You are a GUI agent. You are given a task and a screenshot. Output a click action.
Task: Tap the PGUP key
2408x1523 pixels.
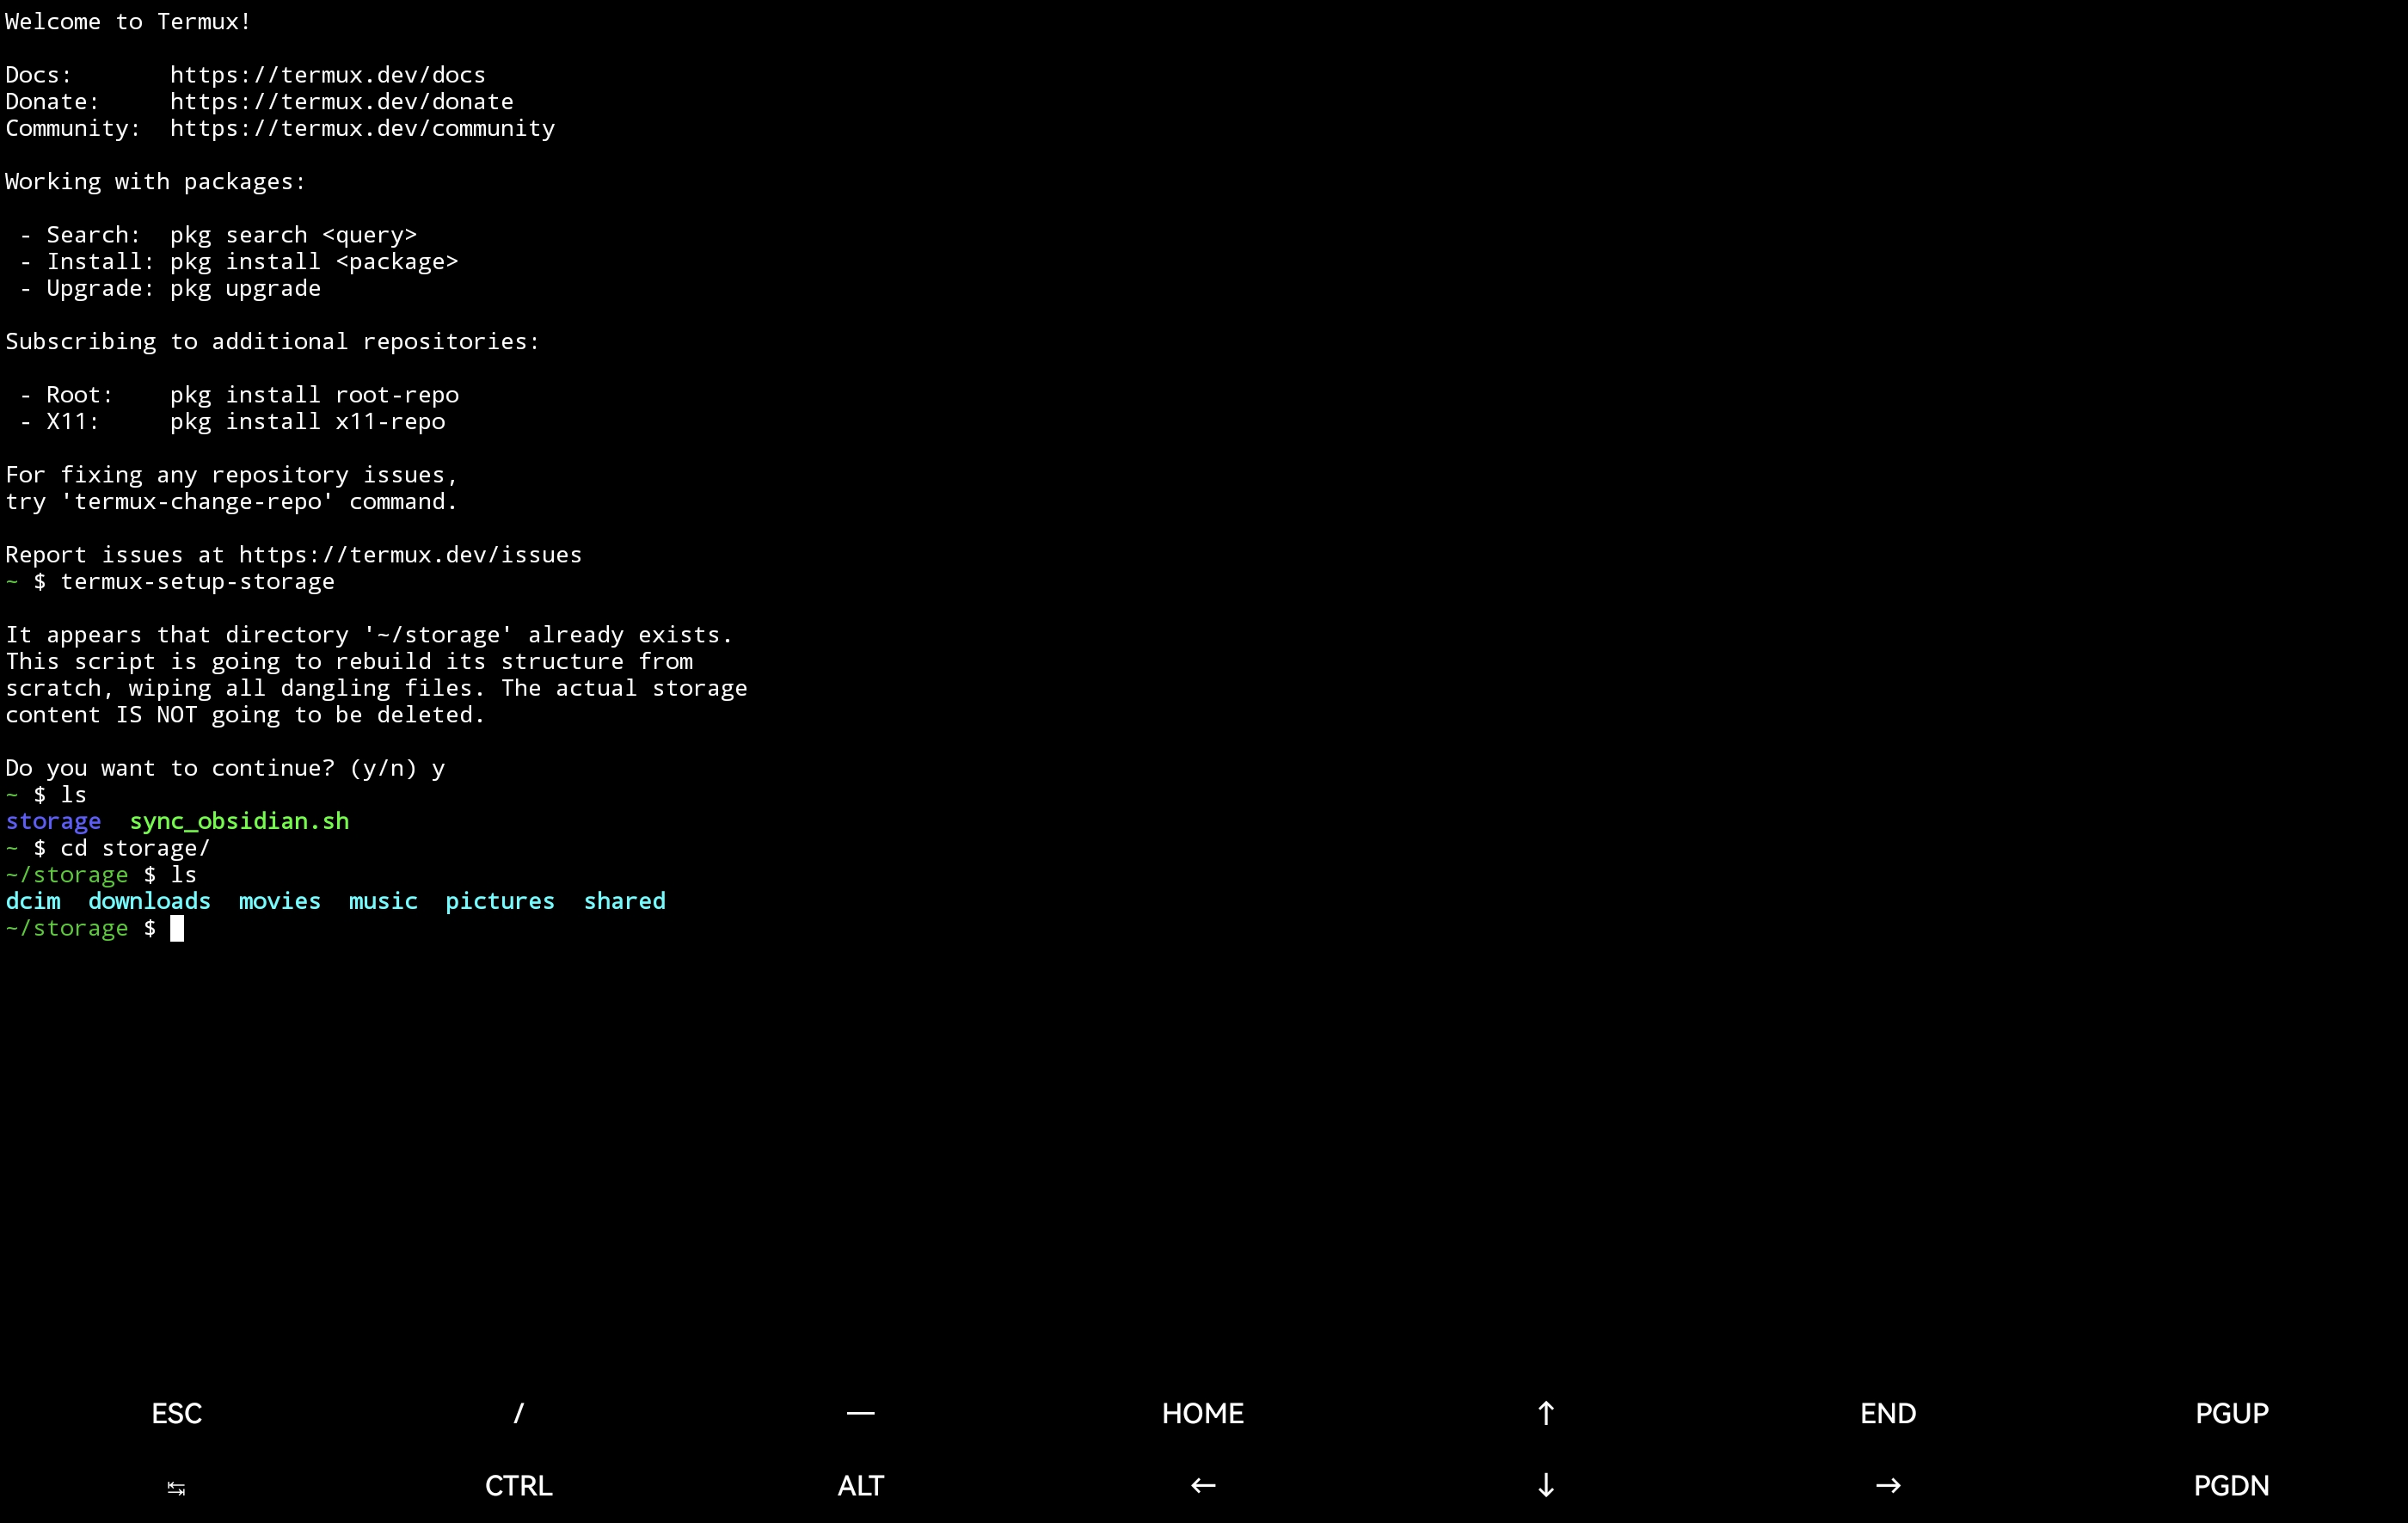click(x=2231, y=1413)
